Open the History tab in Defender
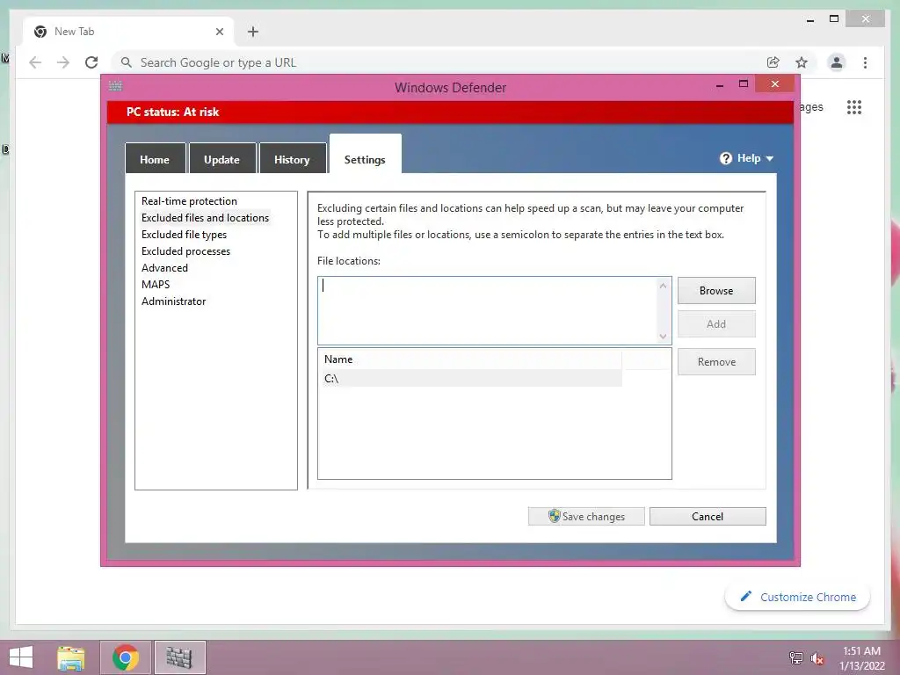Screen dimensions: 900x675 tap(292, 159)
